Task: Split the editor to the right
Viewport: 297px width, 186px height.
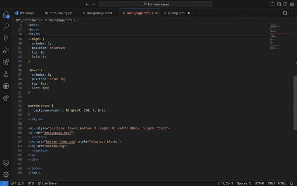Action: coord(285,13)
